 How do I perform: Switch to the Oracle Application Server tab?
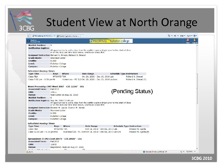coord(68,36)
